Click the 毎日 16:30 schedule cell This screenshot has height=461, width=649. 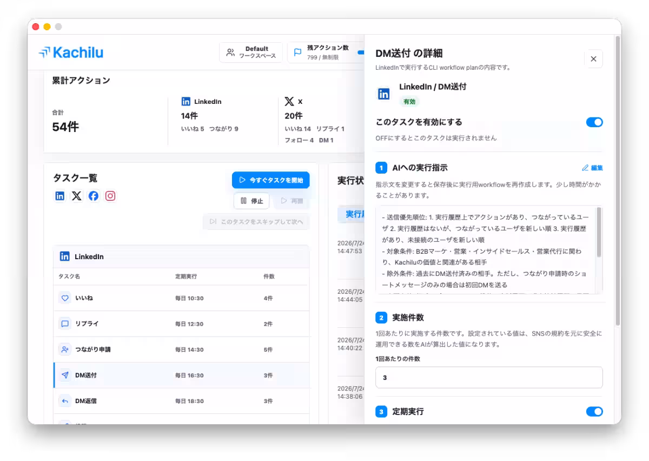tap(189, 375)
